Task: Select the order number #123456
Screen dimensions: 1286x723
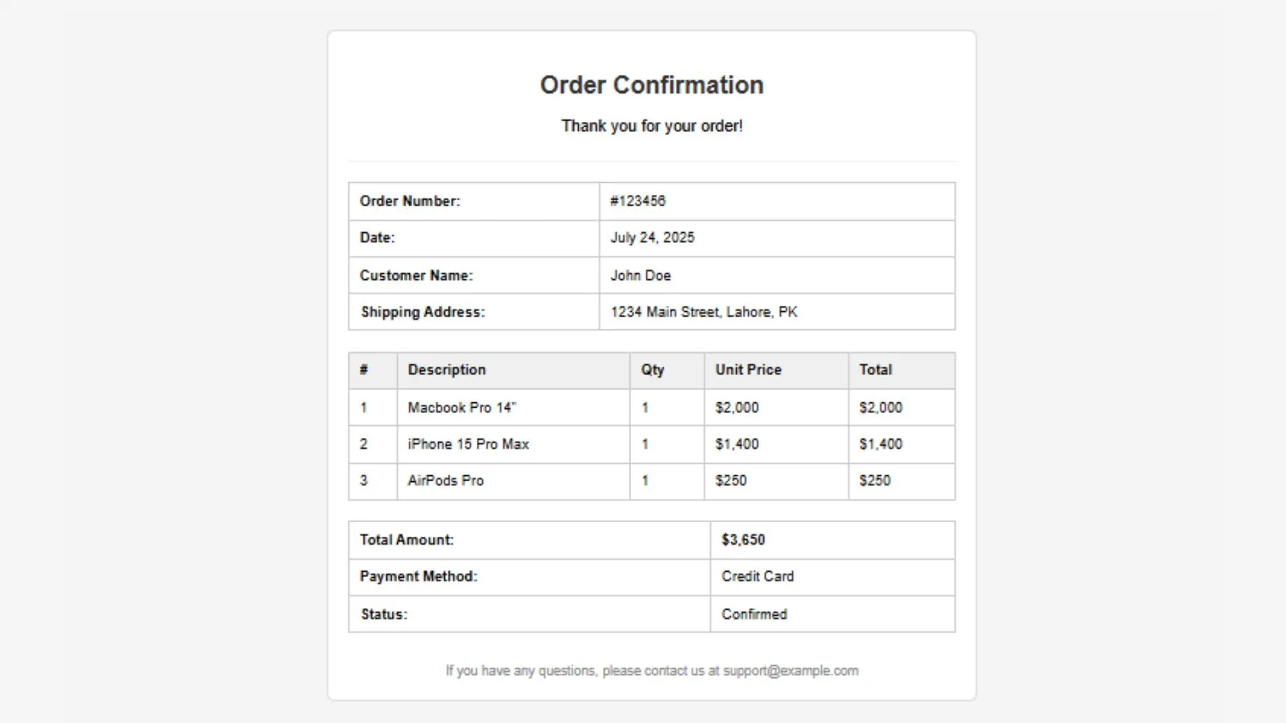Action: (x=638, y=201)
